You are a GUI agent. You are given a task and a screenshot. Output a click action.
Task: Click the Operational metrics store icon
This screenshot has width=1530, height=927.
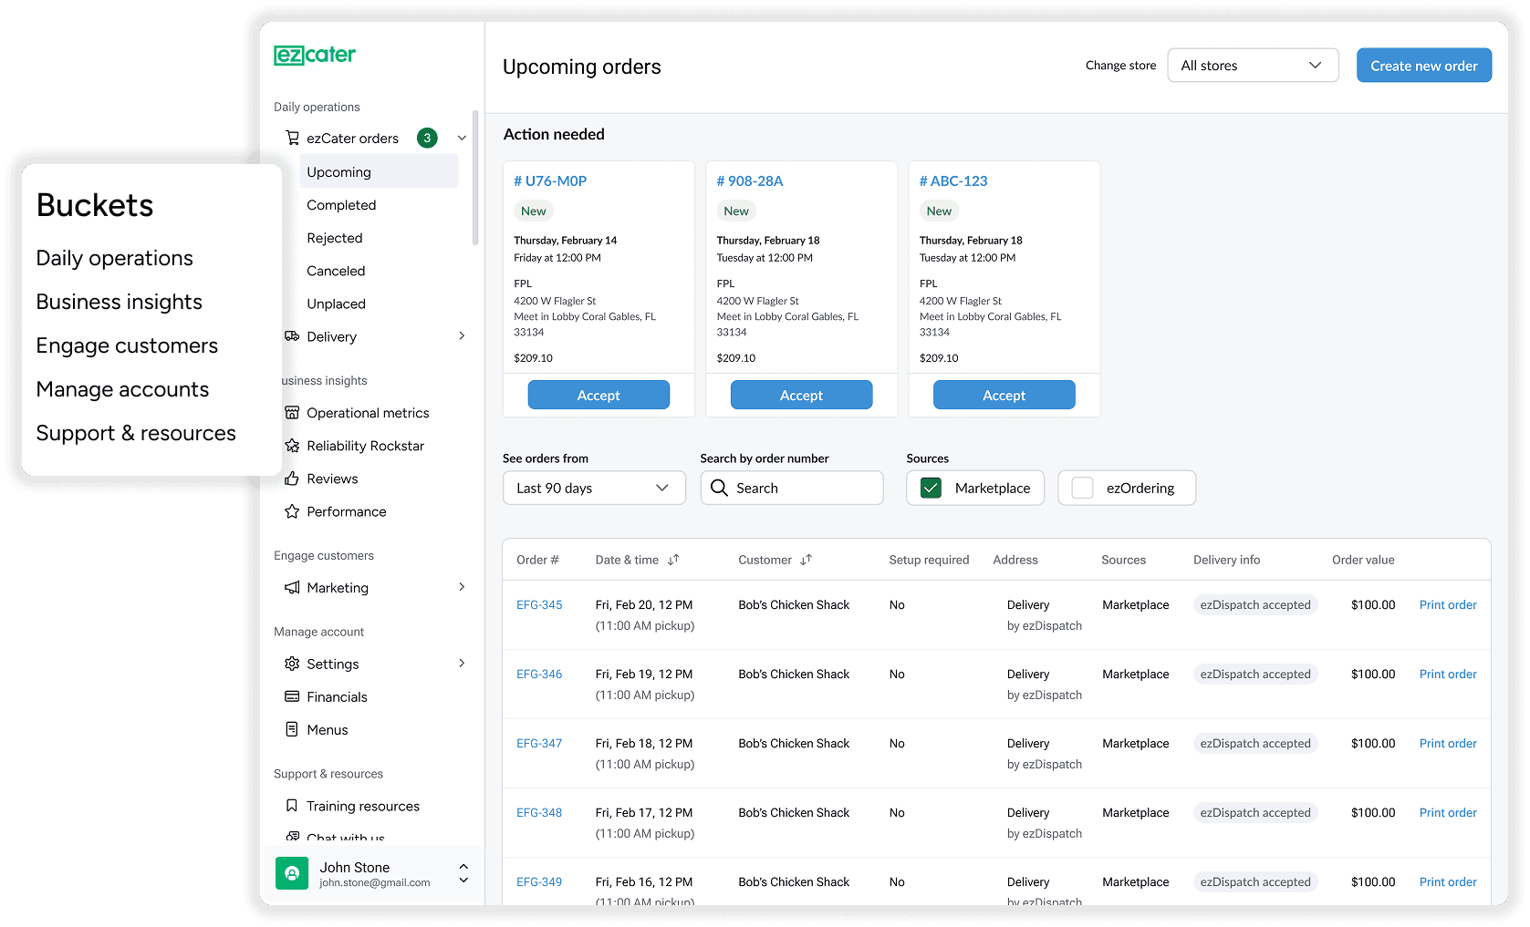point(292,413)
